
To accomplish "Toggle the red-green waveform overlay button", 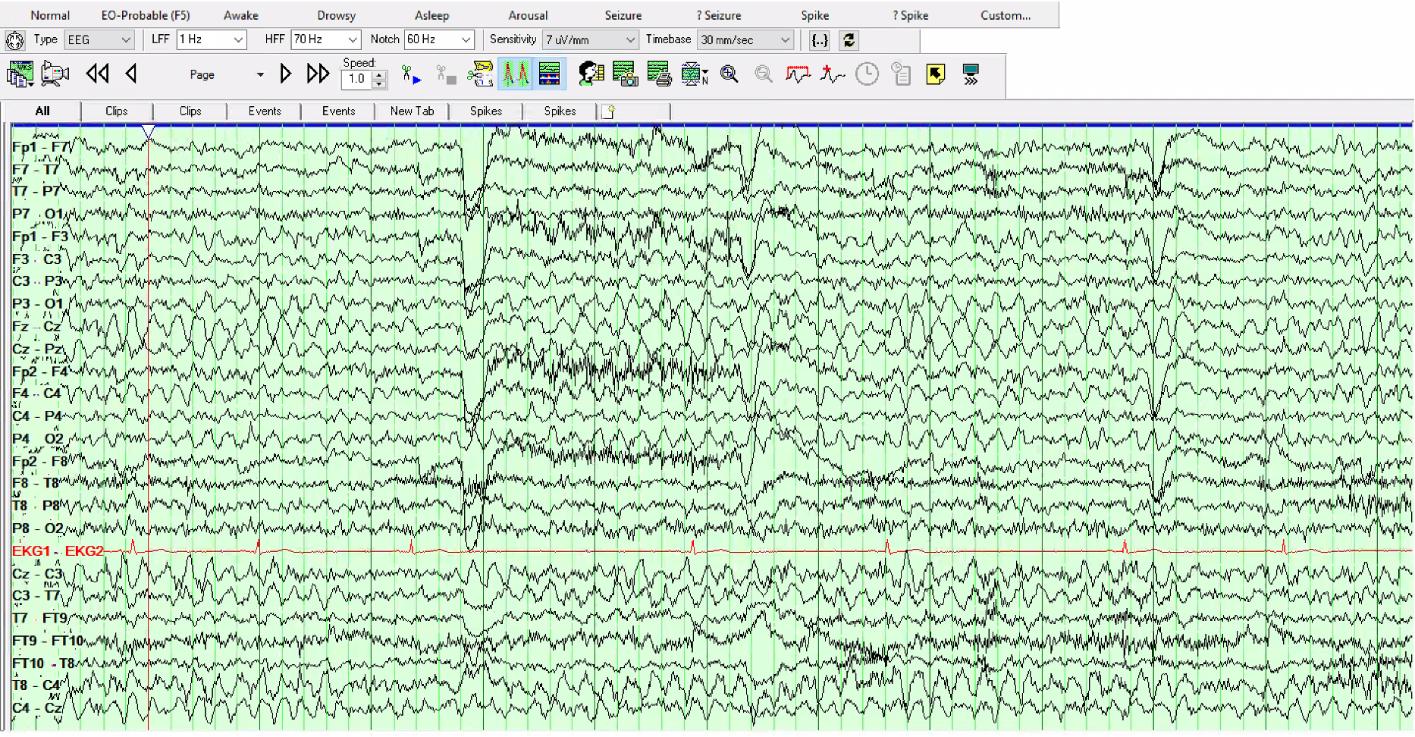I will click(515, 74).
